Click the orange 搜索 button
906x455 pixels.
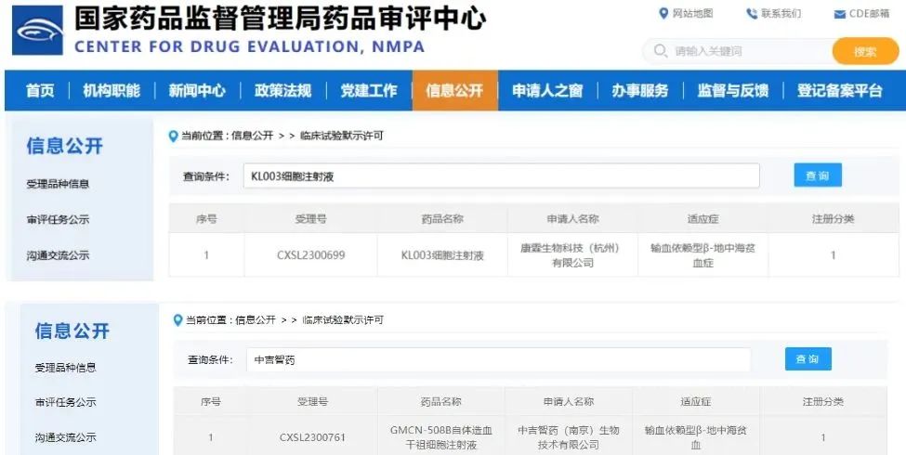[x=865, y=51]
